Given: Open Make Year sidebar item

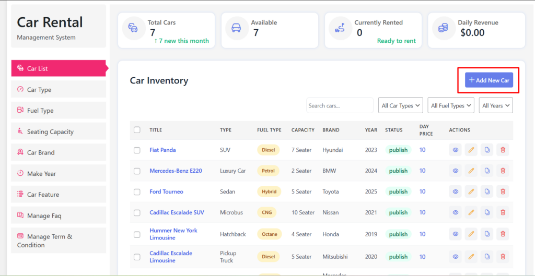Looking at the screenshot, I should [x=59, y=173].
